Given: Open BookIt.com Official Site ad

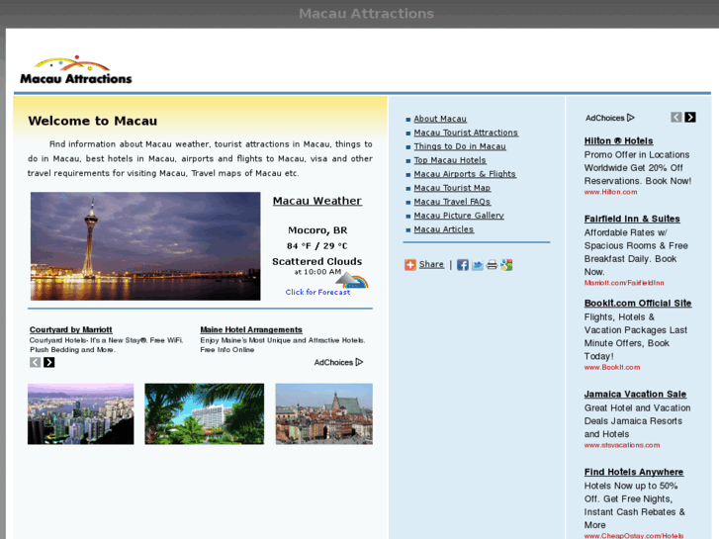Looking at the screenshot, I should tap(638, 304).
